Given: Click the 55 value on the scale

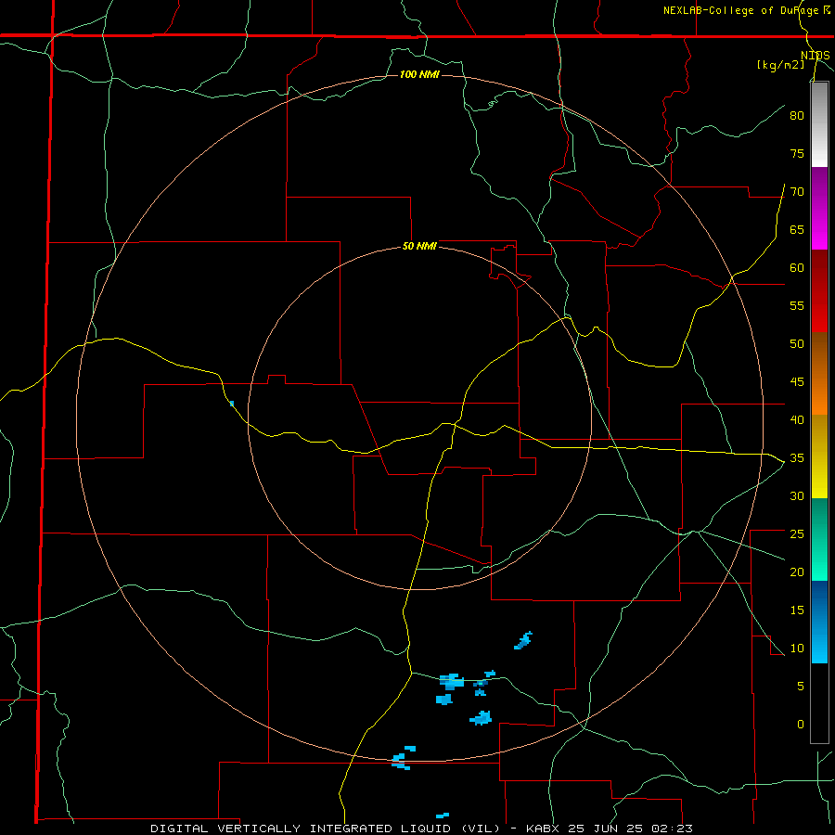Looking at the screenshot, I should click(x=797, y=305).
